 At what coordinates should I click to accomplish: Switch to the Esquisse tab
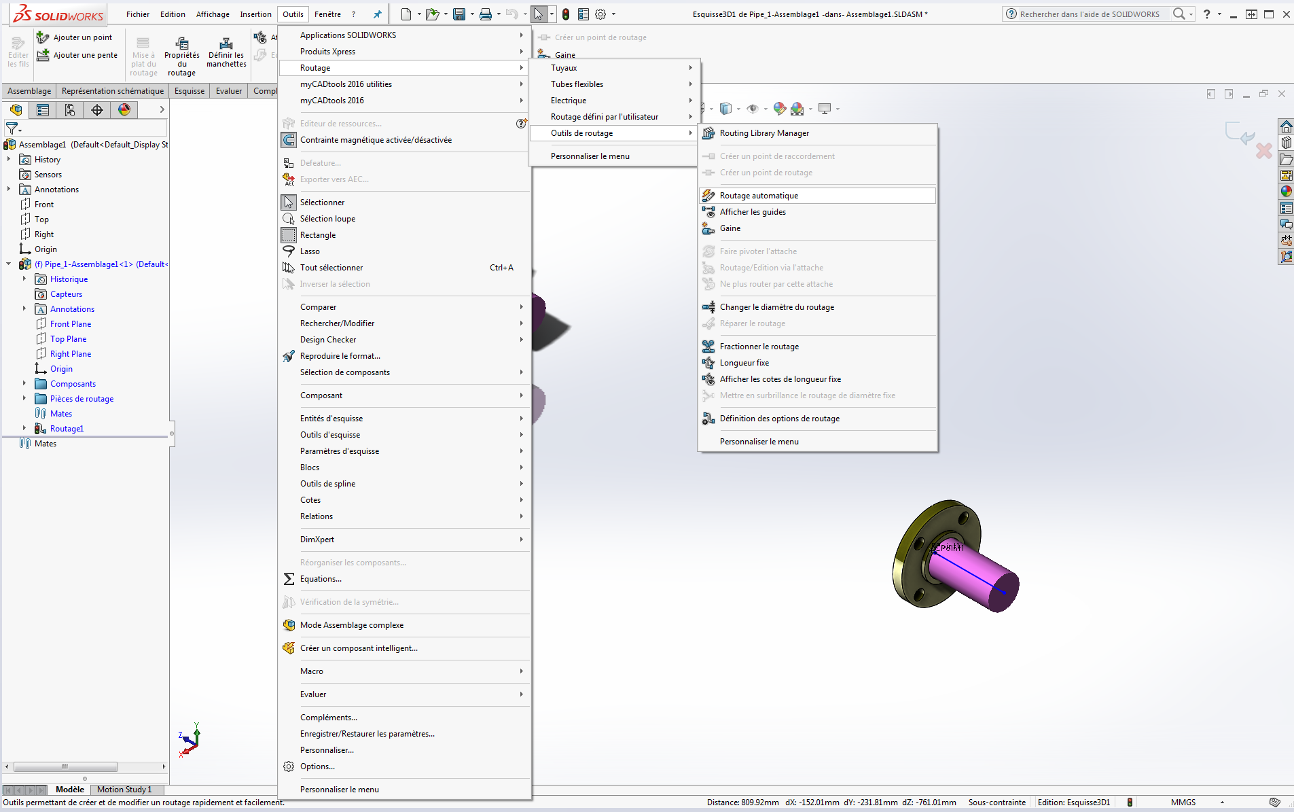pyautogui.click(x=190, y=91)
